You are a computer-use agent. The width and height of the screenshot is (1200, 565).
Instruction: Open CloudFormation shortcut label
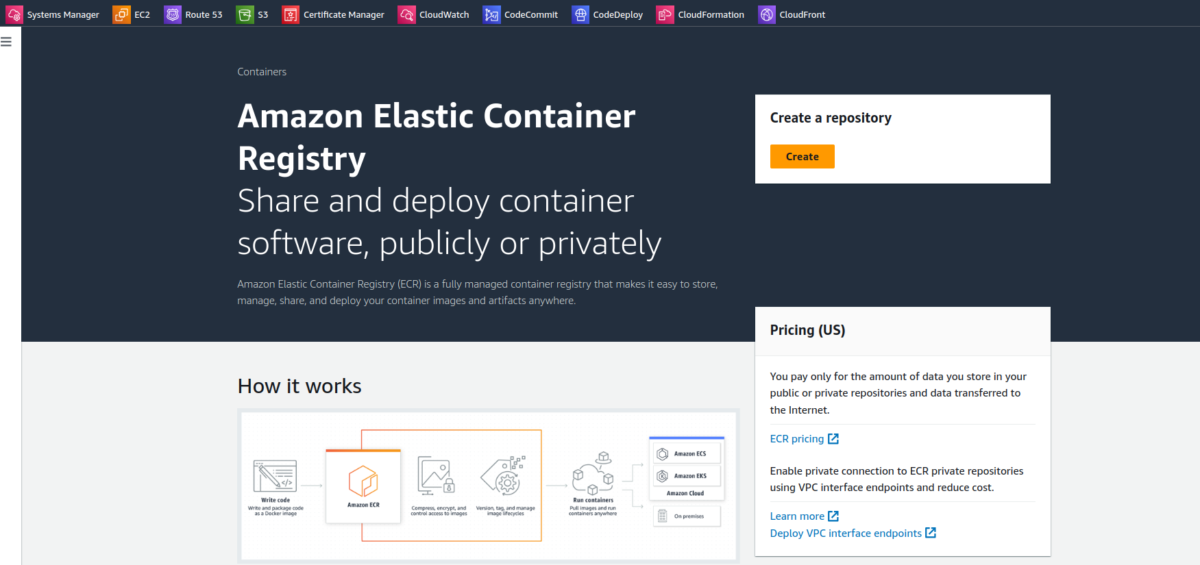click(x=711, y=14)
